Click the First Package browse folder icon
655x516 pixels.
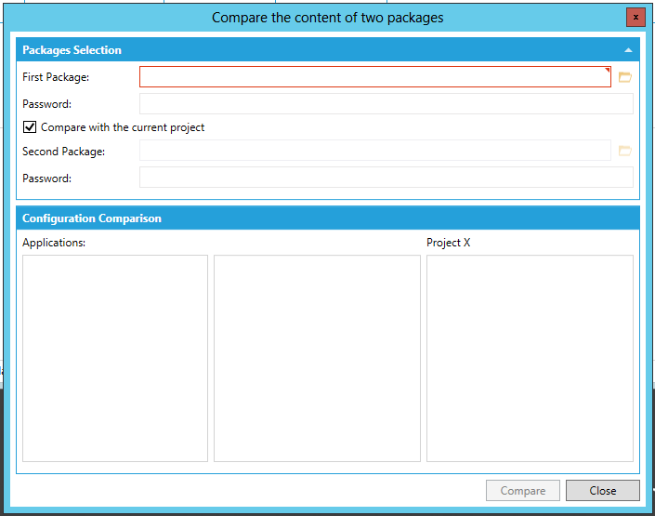tap(624, 77)
